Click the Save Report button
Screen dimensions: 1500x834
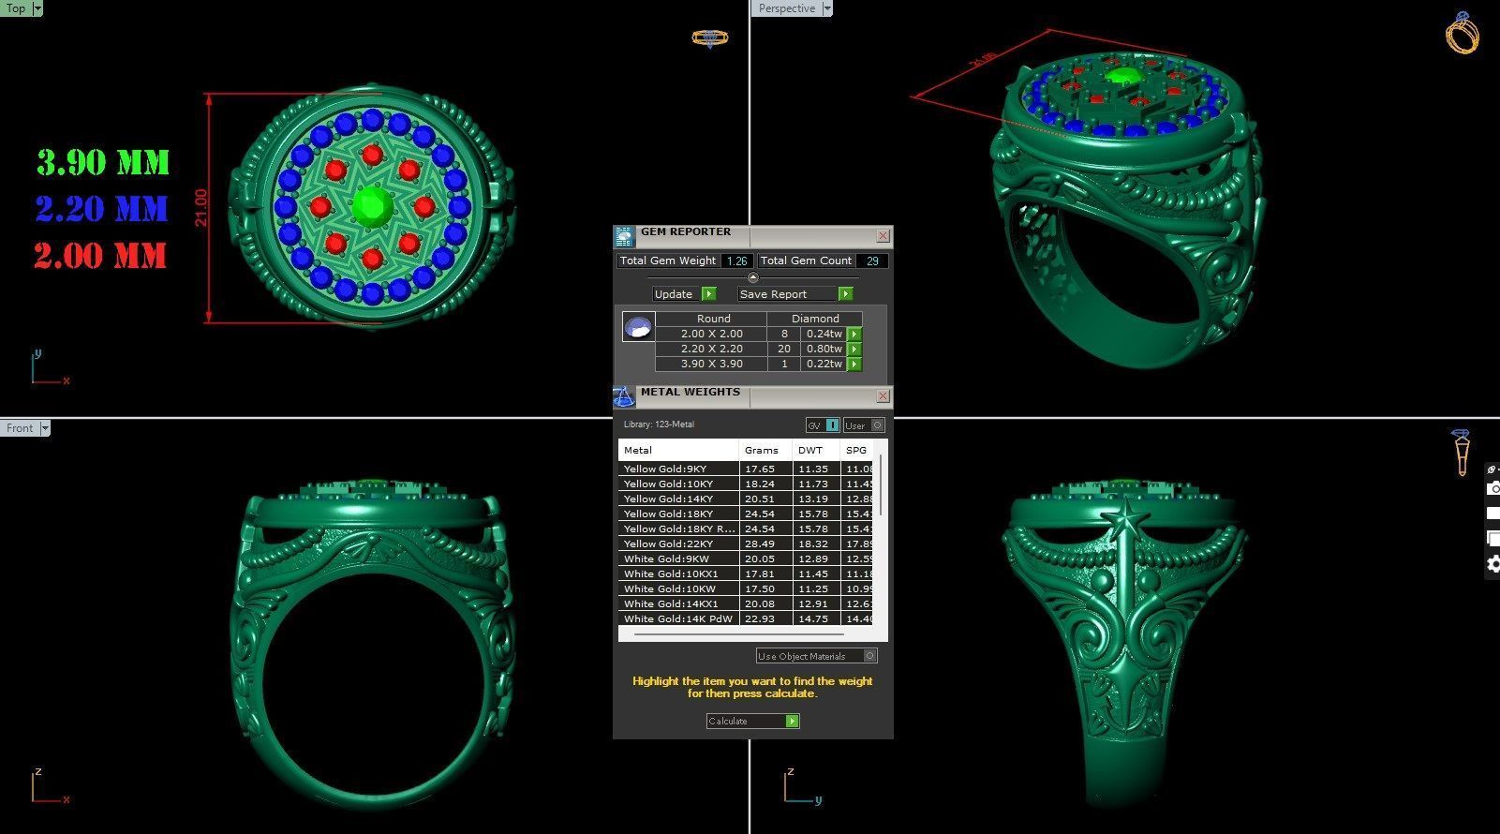click(795, 294)
